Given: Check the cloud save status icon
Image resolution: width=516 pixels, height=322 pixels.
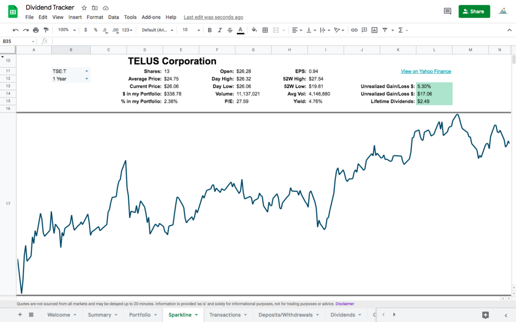Looking at the screenshot, I should click(106, 8).
